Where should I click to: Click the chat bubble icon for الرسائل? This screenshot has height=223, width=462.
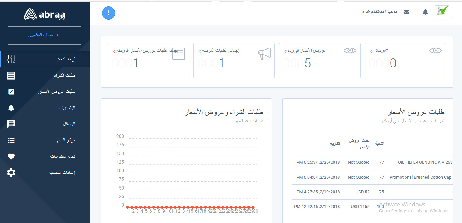[x=11, y=124]
